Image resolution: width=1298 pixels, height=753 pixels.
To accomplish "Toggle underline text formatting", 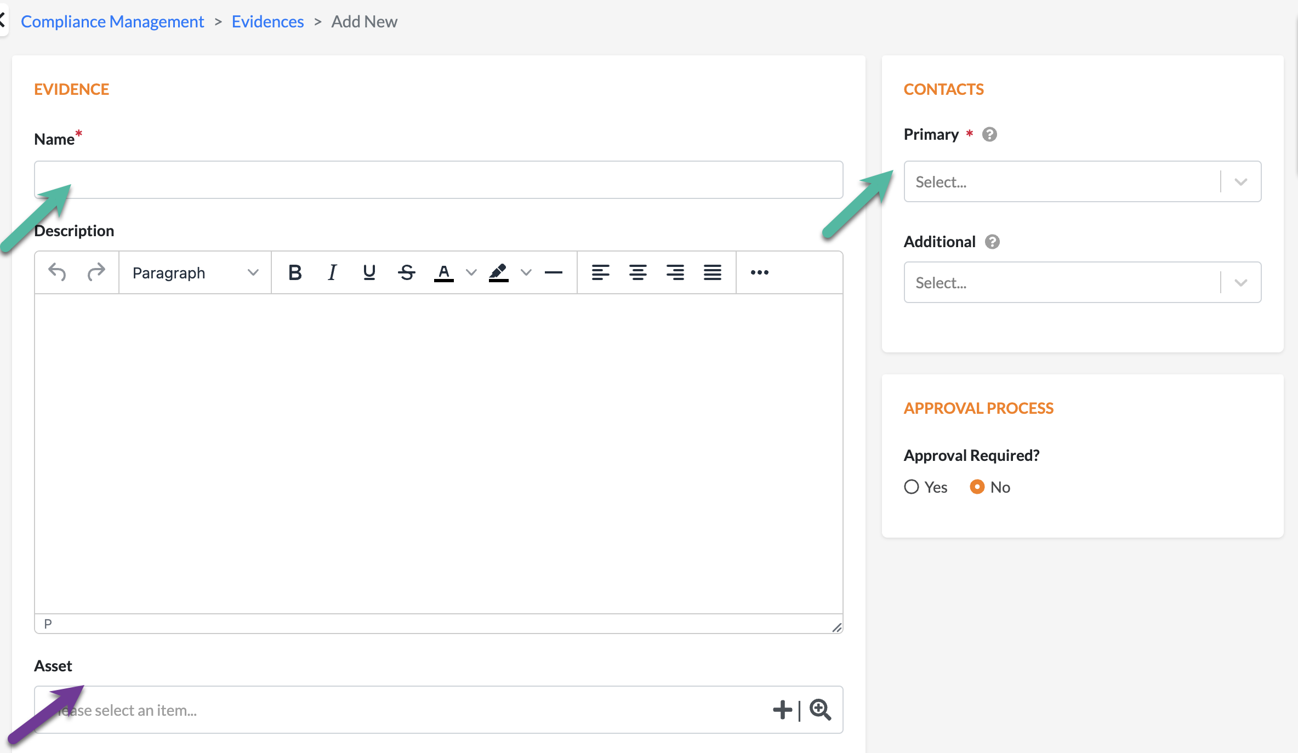I will coord(369,272).
